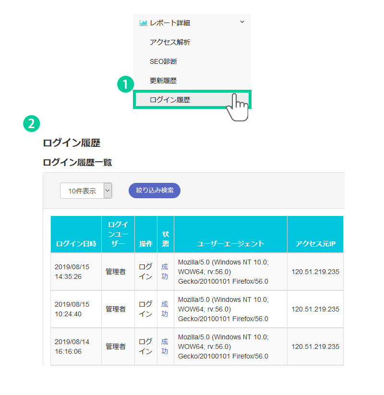Click the green step 2 badge
The width and height of the screenshot is (384, 395).
[x=31, y=123]
